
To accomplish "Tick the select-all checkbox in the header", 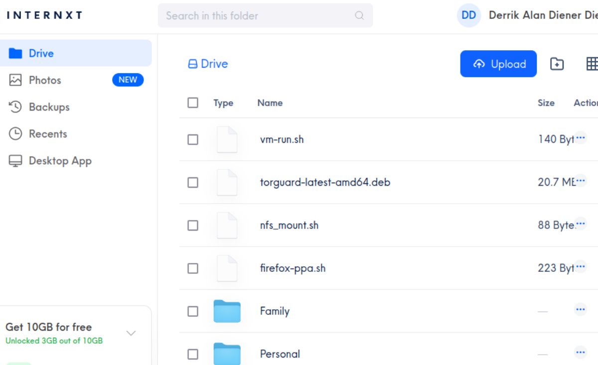I will pyautogui.click(x=193, y=102).
